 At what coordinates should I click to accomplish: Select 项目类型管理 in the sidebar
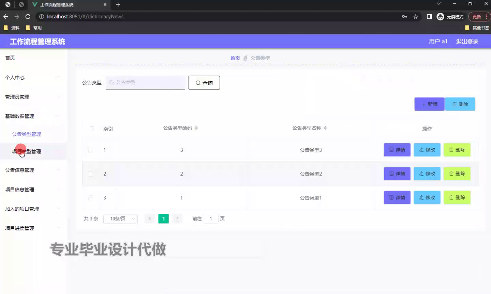[x=27, y=151]
